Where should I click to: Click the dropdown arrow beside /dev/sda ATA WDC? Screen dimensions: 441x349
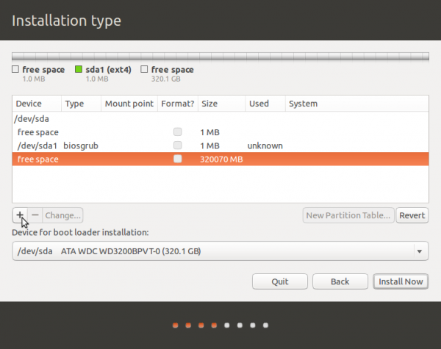click(x=420, y=252)
